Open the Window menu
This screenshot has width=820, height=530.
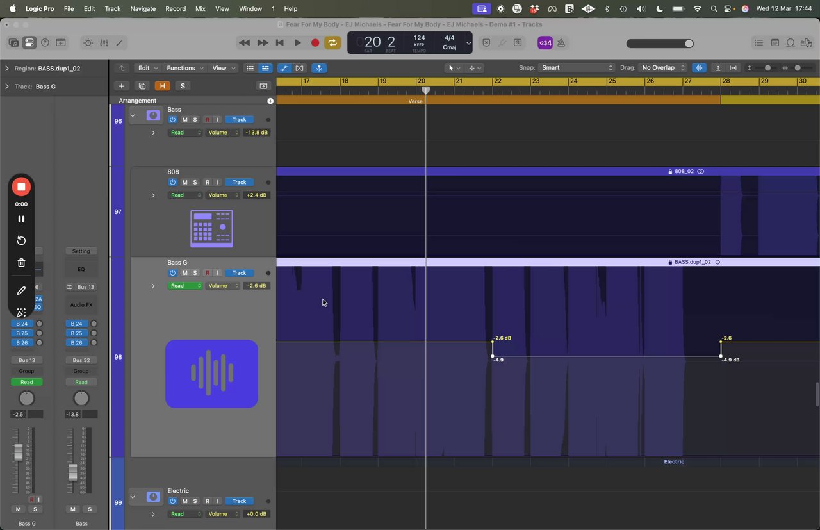click(x=250, y=9)
